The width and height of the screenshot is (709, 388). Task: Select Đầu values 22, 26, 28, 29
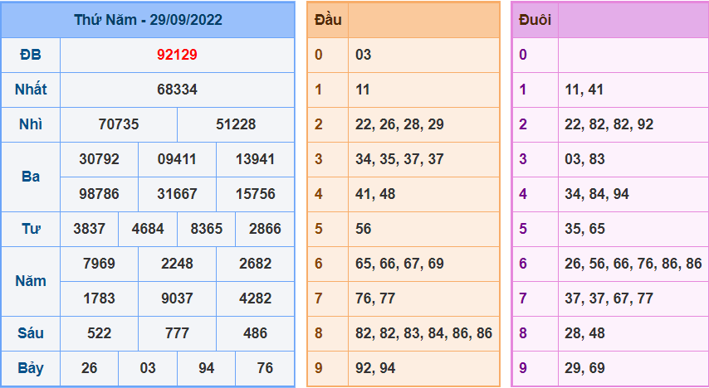point(399,124)
